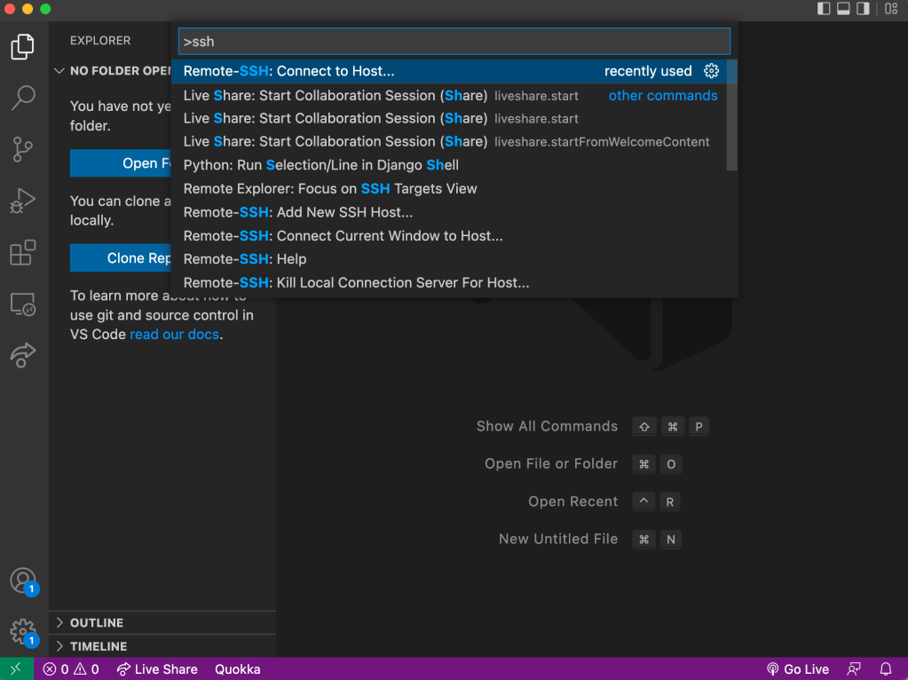This screenshot has height=680, width=908.
Task: Open the Source Control view icon
Action: click(x=23, y=150)
